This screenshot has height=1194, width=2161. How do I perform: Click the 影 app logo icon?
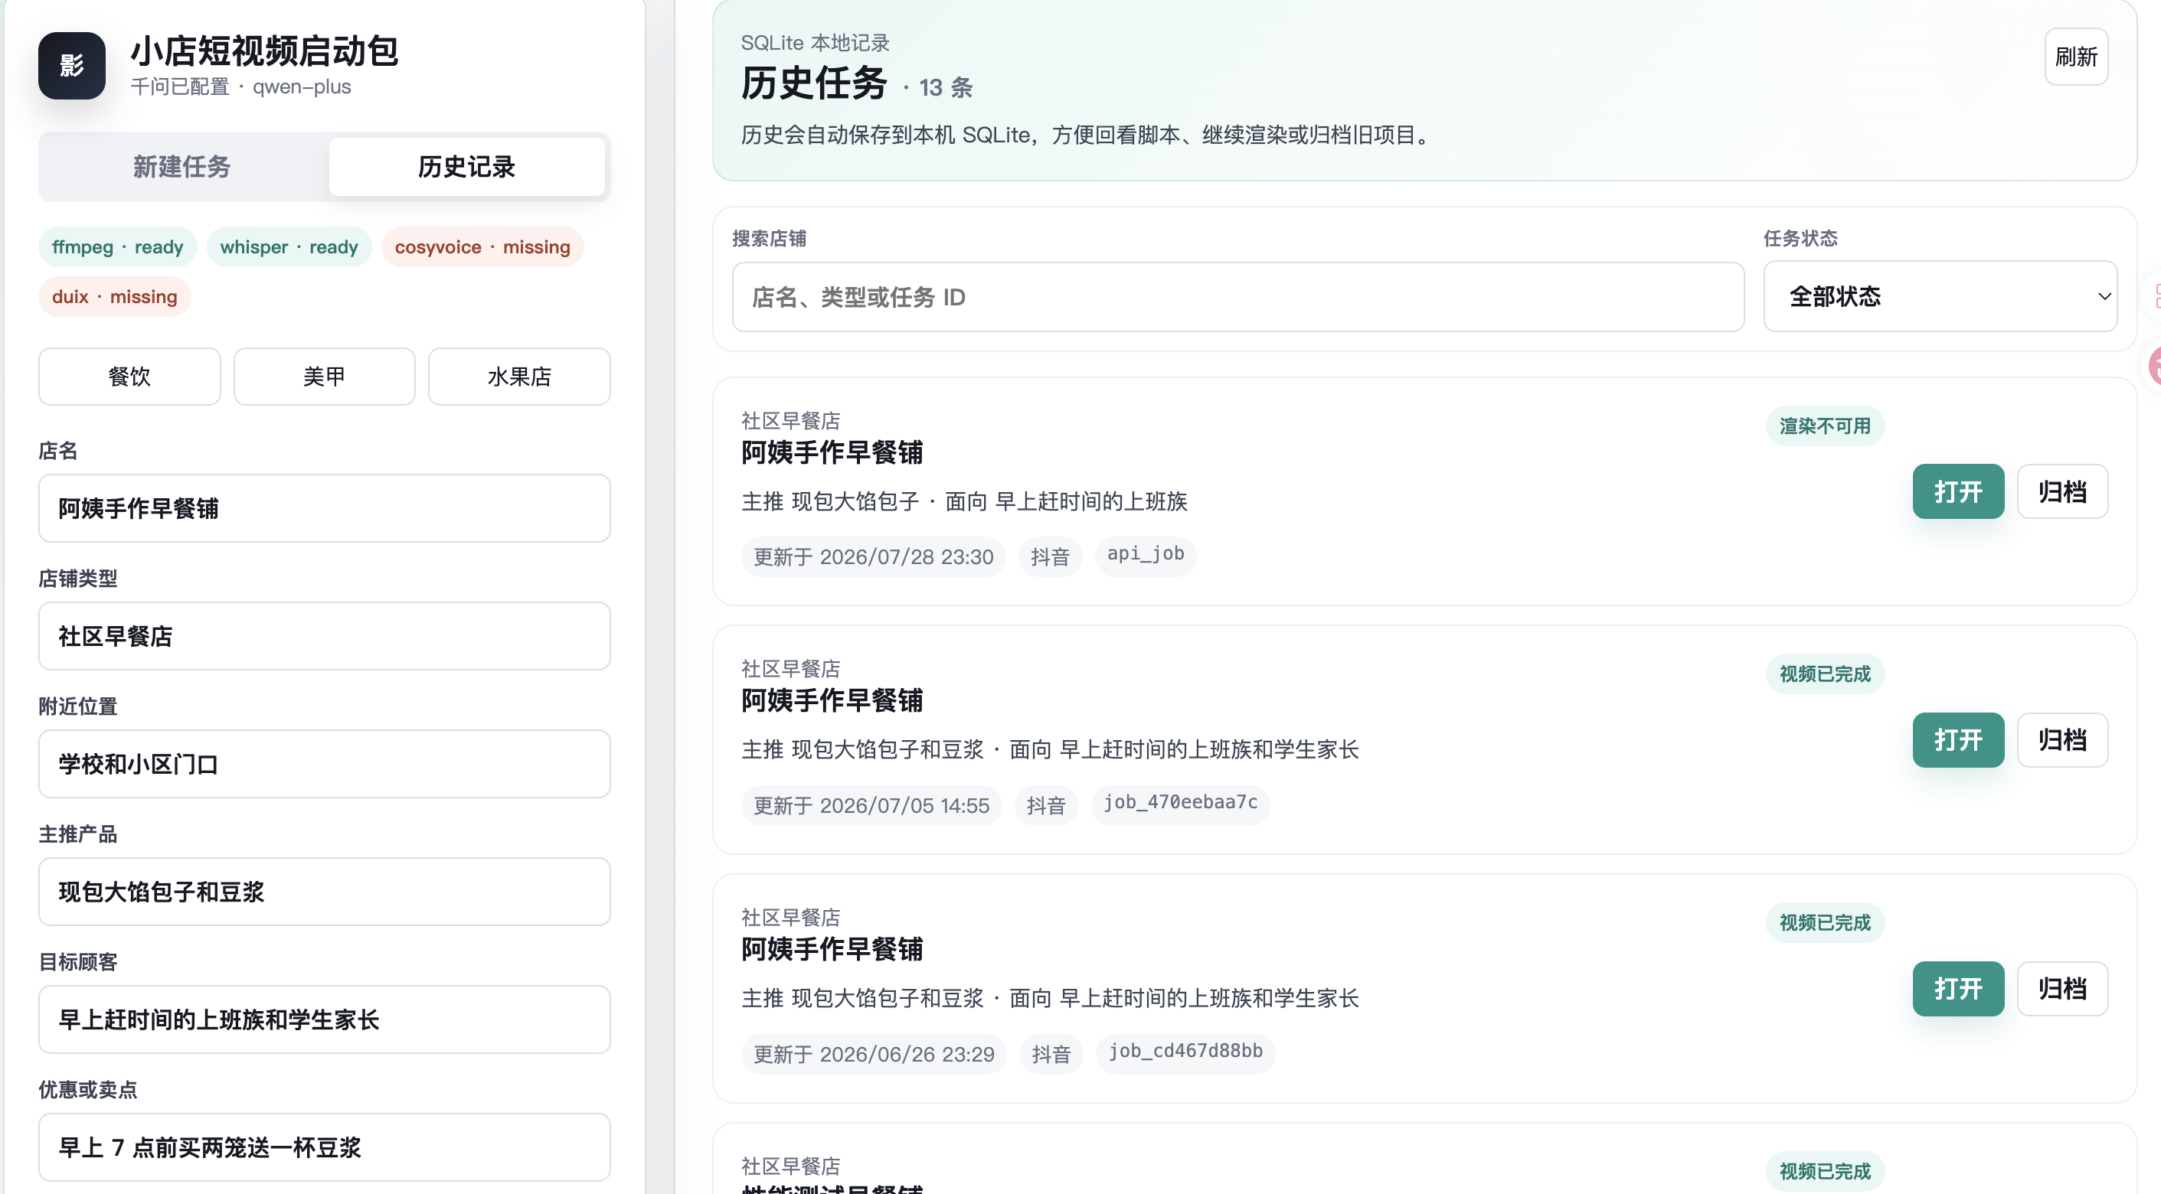(71, 65)
